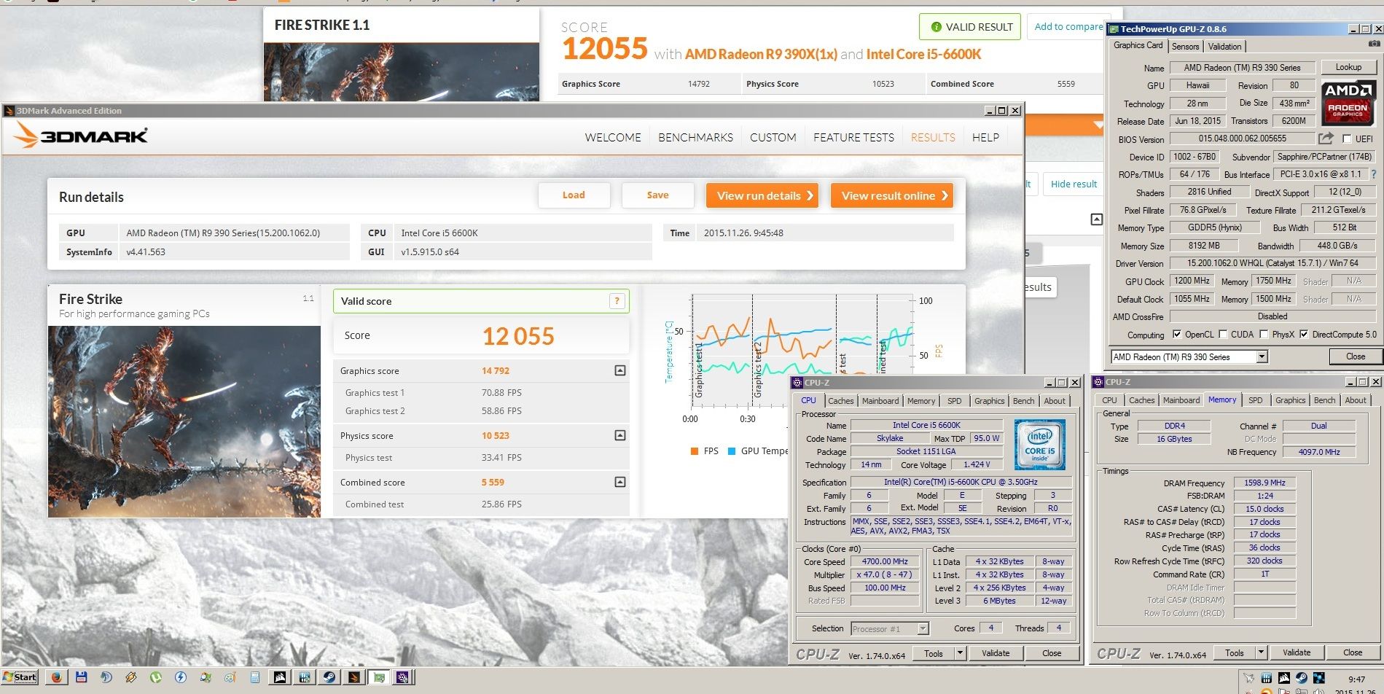This screenshot has height=694, width=1384.
Task: Collapse the Physics score section
Action: [620, 435]
